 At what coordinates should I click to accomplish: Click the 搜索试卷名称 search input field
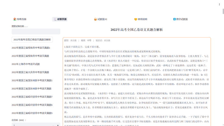pyautogui.click(x=36, y=31)
